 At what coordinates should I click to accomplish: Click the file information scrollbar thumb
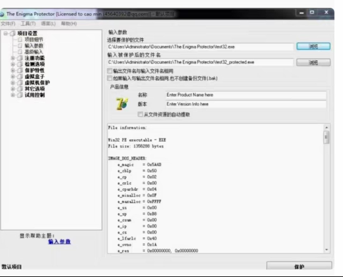(326, 138)
